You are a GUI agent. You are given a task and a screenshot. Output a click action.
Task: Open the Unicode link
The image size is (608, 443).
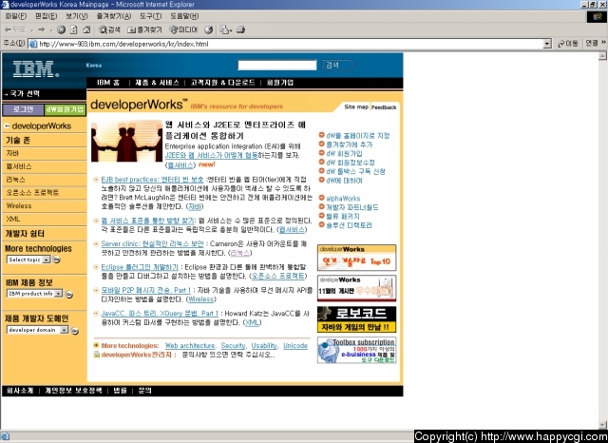pyautogui.click(x=295, y=346)
